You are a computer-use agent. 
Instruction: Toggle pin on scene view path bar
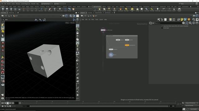tap(63, 16)
